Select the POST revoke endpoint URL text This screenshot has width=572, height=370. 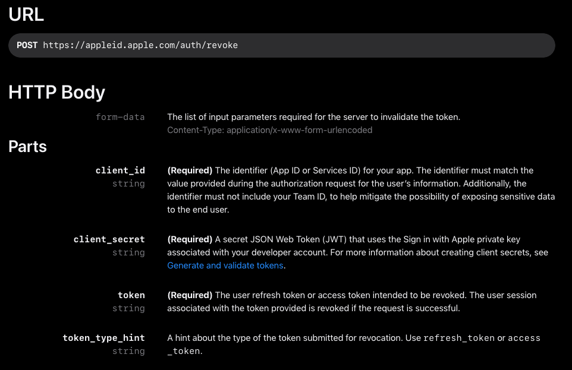(x=140, y=45)
